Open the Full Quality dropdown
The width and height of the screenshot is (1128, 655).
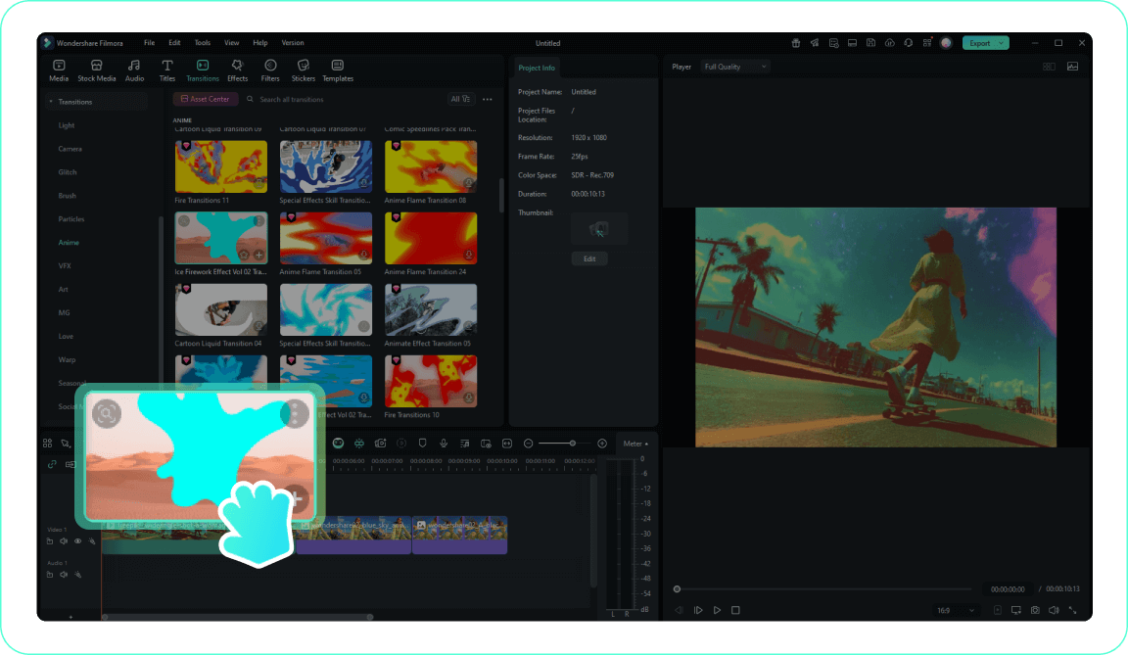(735, 67)
